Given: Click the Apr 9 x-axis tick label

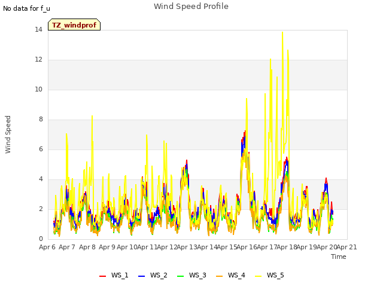Looking at the screenshot, I should (107, 247).
